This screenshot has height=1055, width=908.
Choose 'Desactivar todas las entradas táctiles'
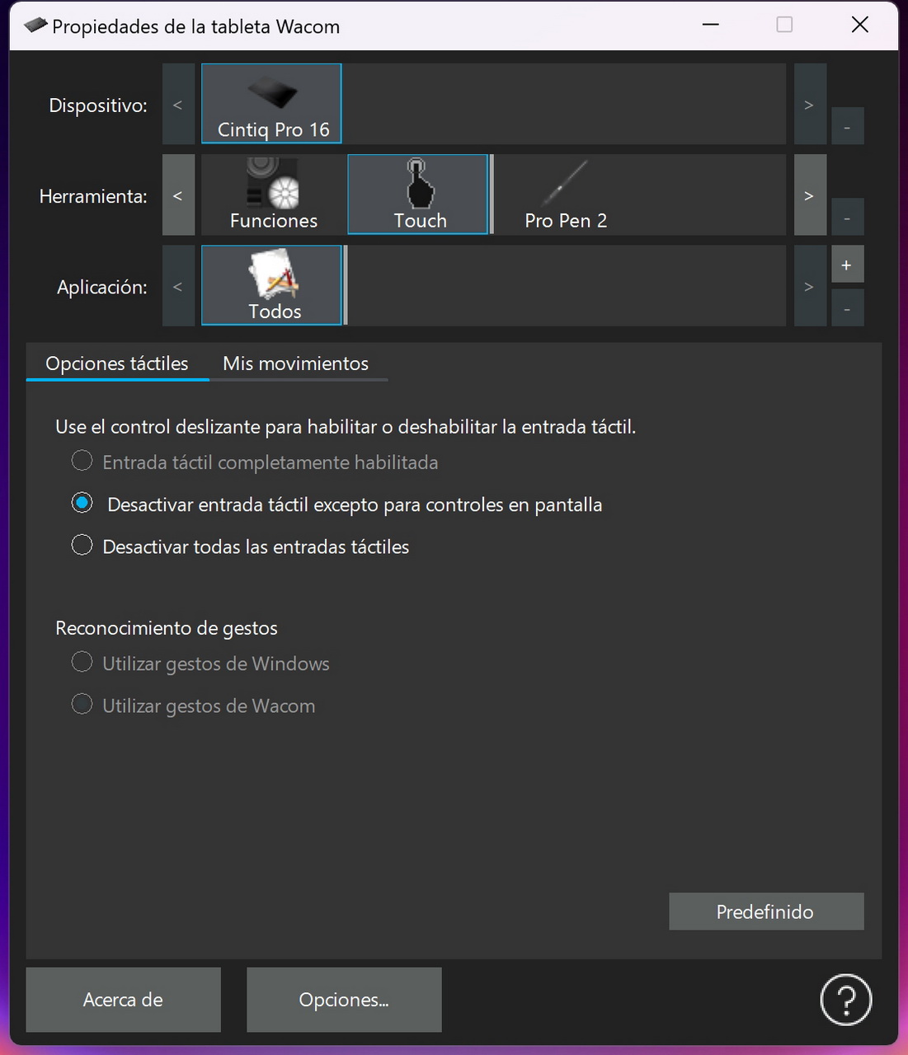[x=82, y=546]
